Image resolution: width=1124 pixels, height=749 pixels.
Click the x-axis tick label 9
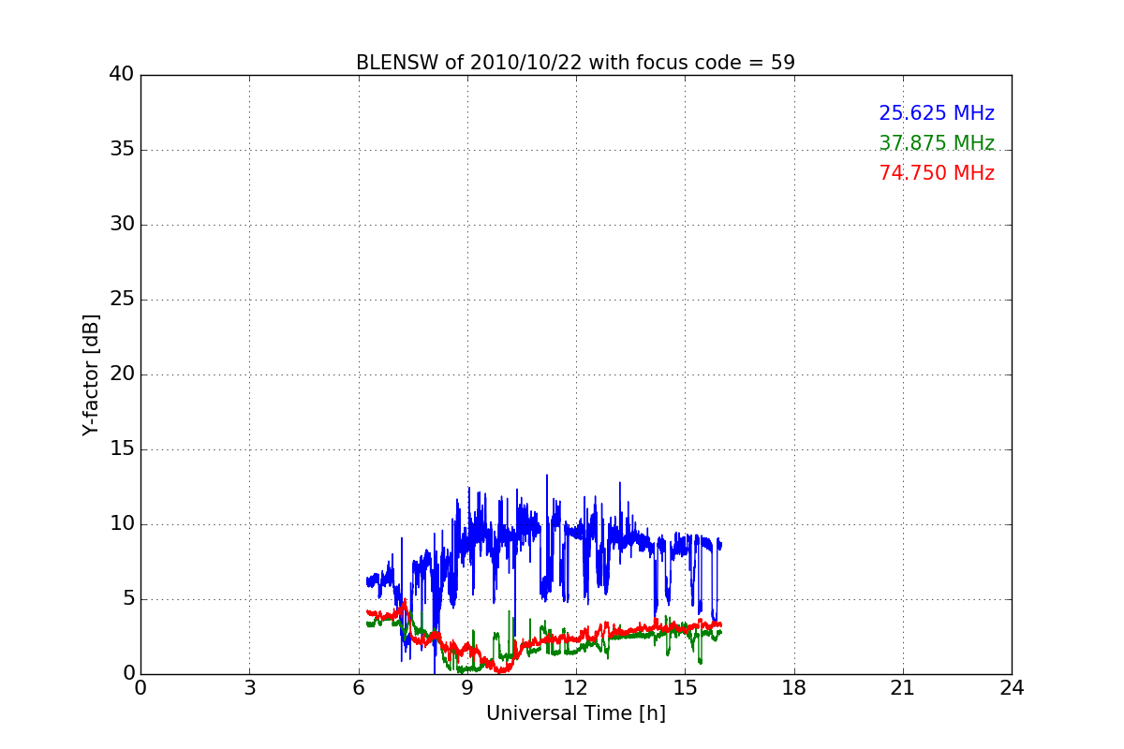(x=467, y=688)
